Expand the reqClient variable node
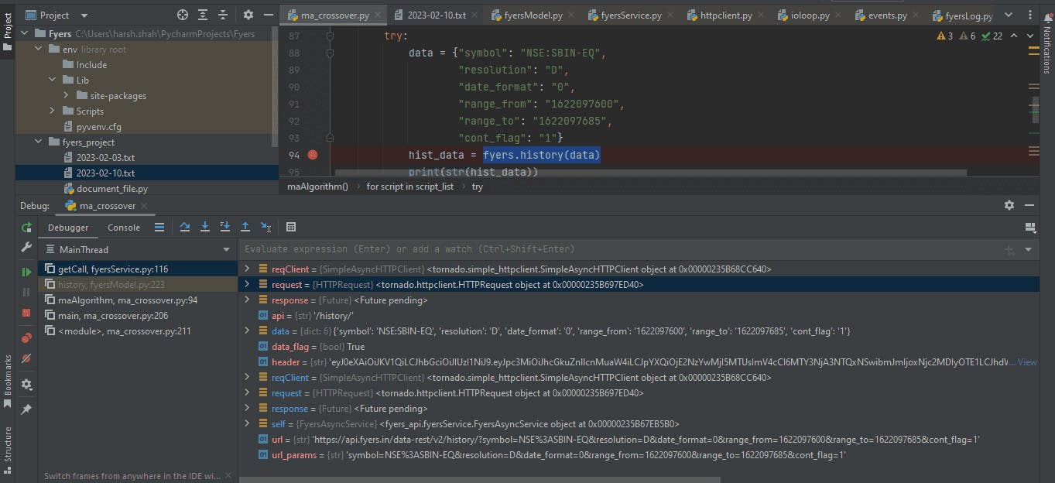This screenshot has width=1055, height=483. (x=247, y=269)
